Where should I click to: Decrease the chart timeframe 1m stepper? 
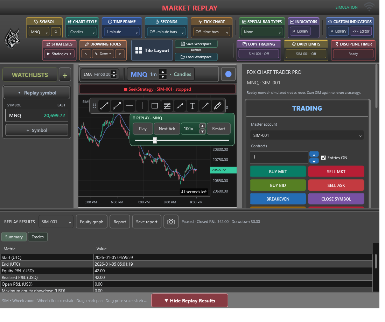coord(163,77)
